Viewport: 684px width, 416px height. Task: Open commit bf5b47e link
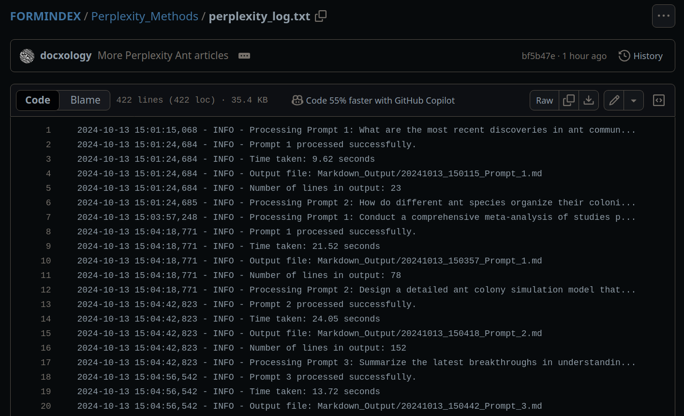538,56
